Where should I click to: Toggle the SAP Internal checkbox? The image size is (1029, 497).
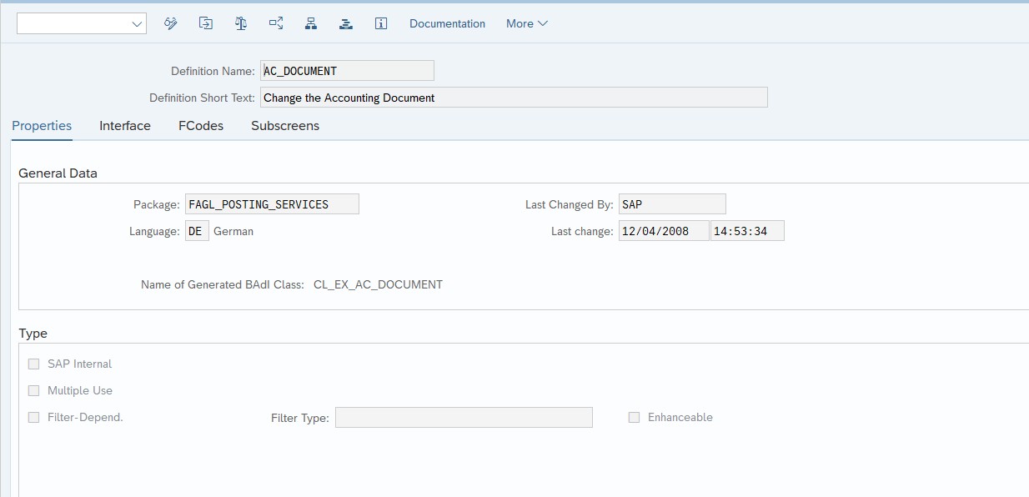34,364
